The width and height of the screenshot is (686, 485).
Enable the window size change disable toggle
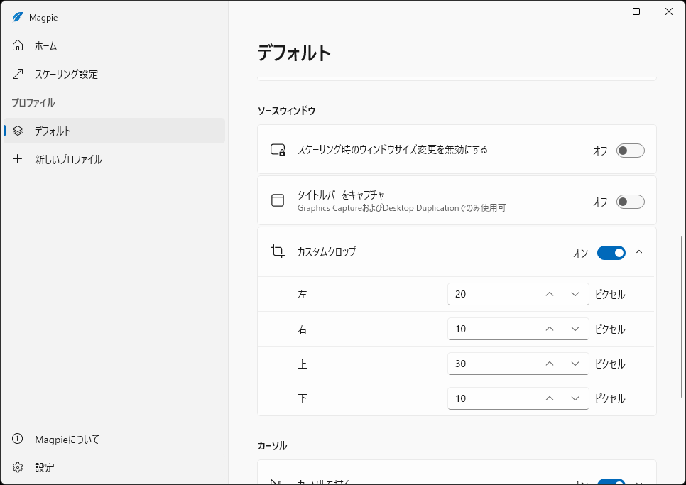point(629,150)
